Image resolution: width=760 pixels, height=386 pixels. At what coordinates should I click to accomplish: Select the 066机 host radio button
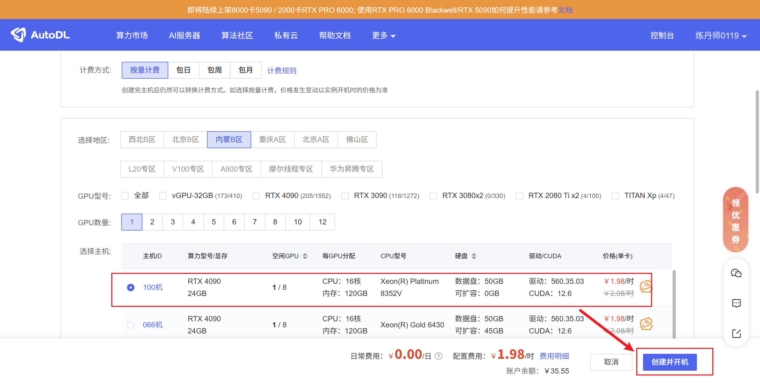pyautogui.click(x=131, y=325)
